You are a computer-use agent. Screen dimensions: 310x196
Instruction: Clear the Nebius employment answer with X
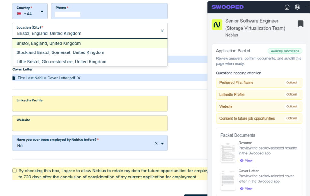coord(156,143)
